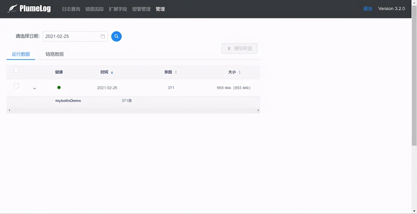The image size is (417, 214).
Task: Open the calendar icon in date field
Action: [x=103, y=37]
